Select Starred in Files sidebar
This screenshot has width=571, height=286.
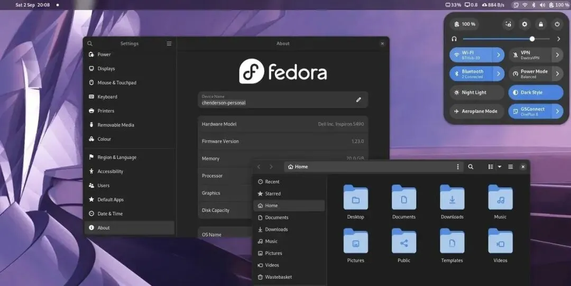coord(289,194)
